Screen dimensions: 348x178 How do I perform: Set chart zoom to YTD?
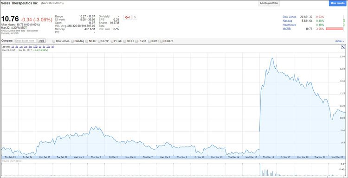point(35,47)
